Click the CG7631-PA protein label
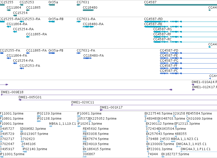 point(86,51)
